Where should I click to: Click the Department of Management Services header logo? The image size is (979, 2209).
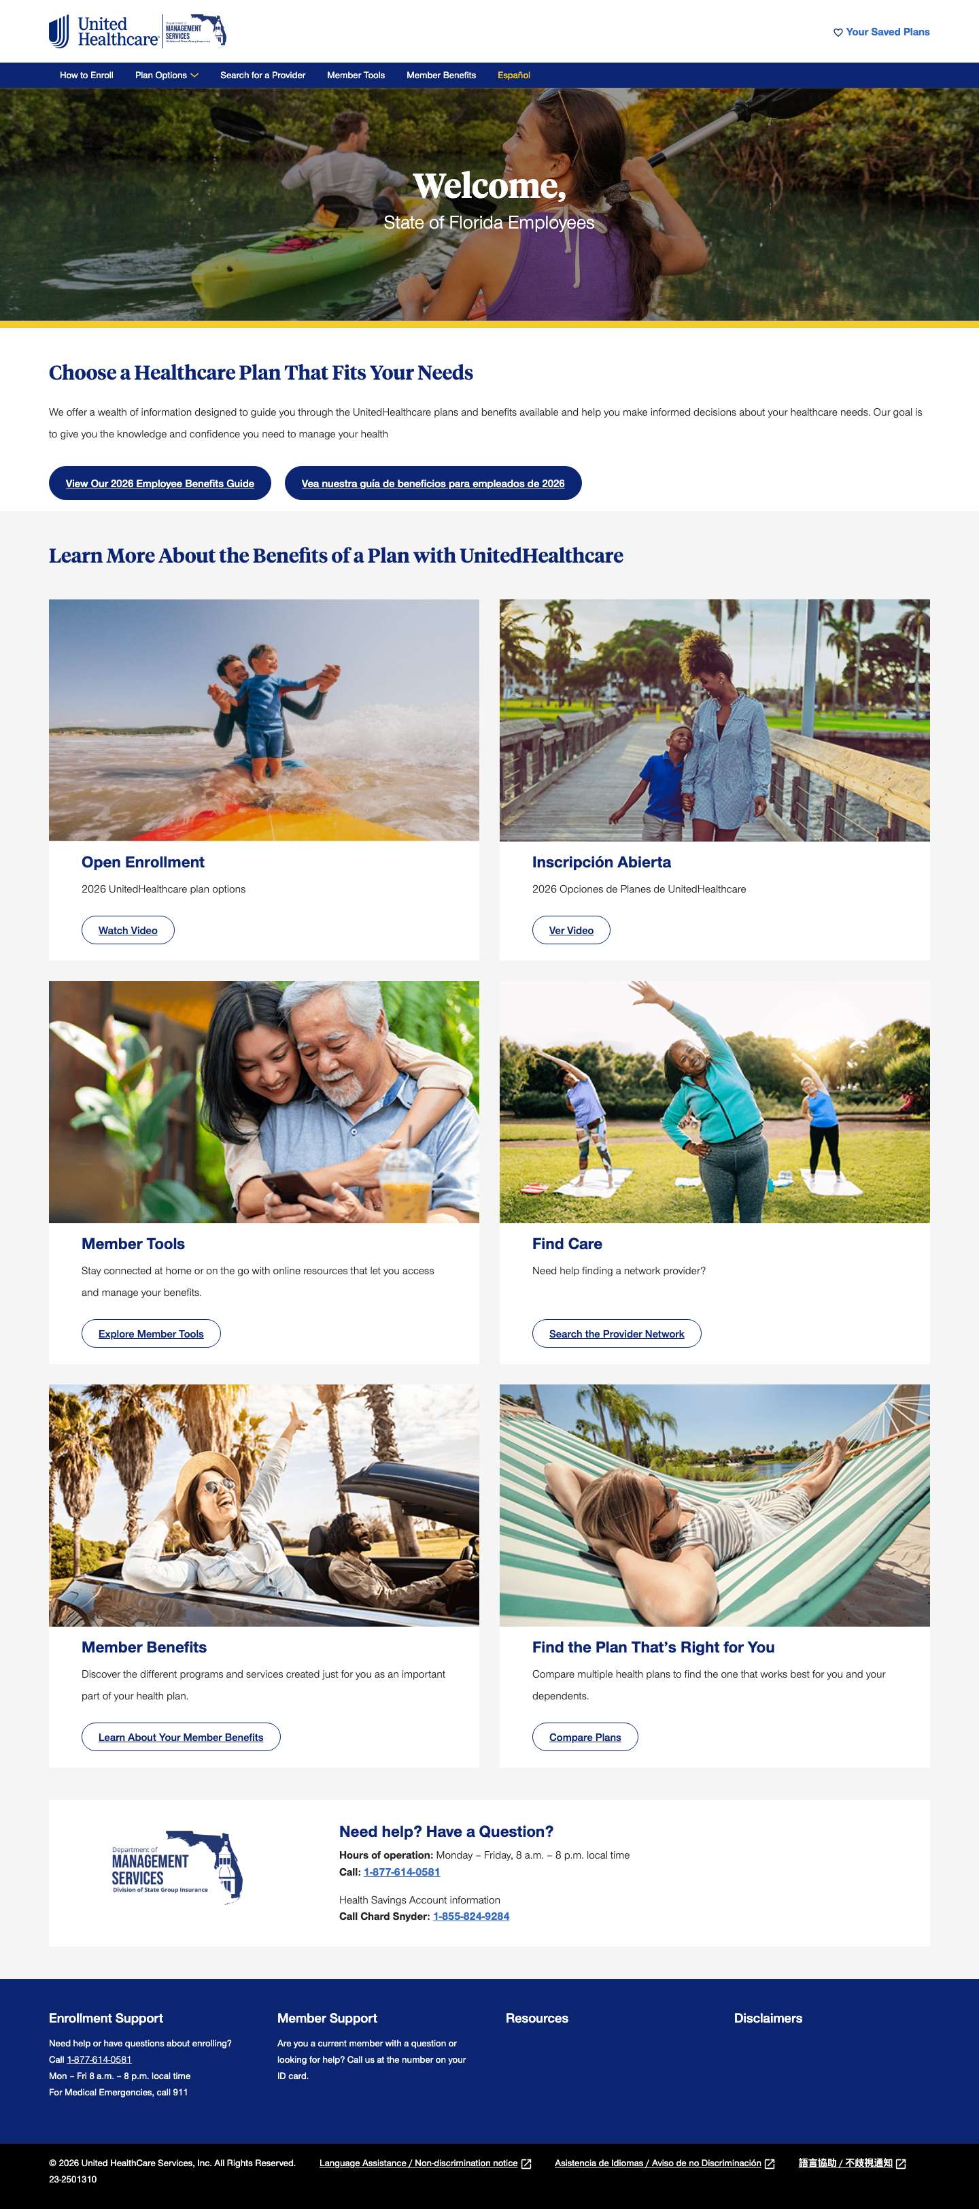195,31
